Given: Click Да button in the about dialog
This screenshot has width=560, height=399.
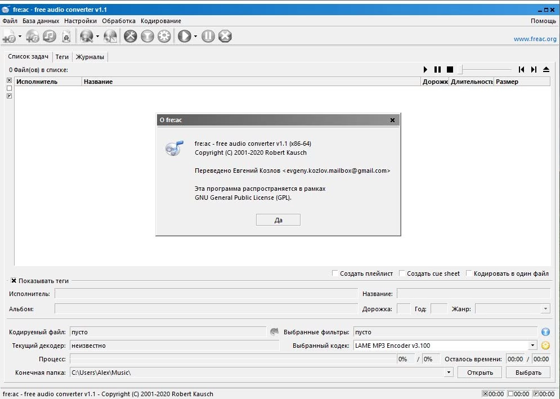Looking at the screenshot, I should [x=278, y=220].
